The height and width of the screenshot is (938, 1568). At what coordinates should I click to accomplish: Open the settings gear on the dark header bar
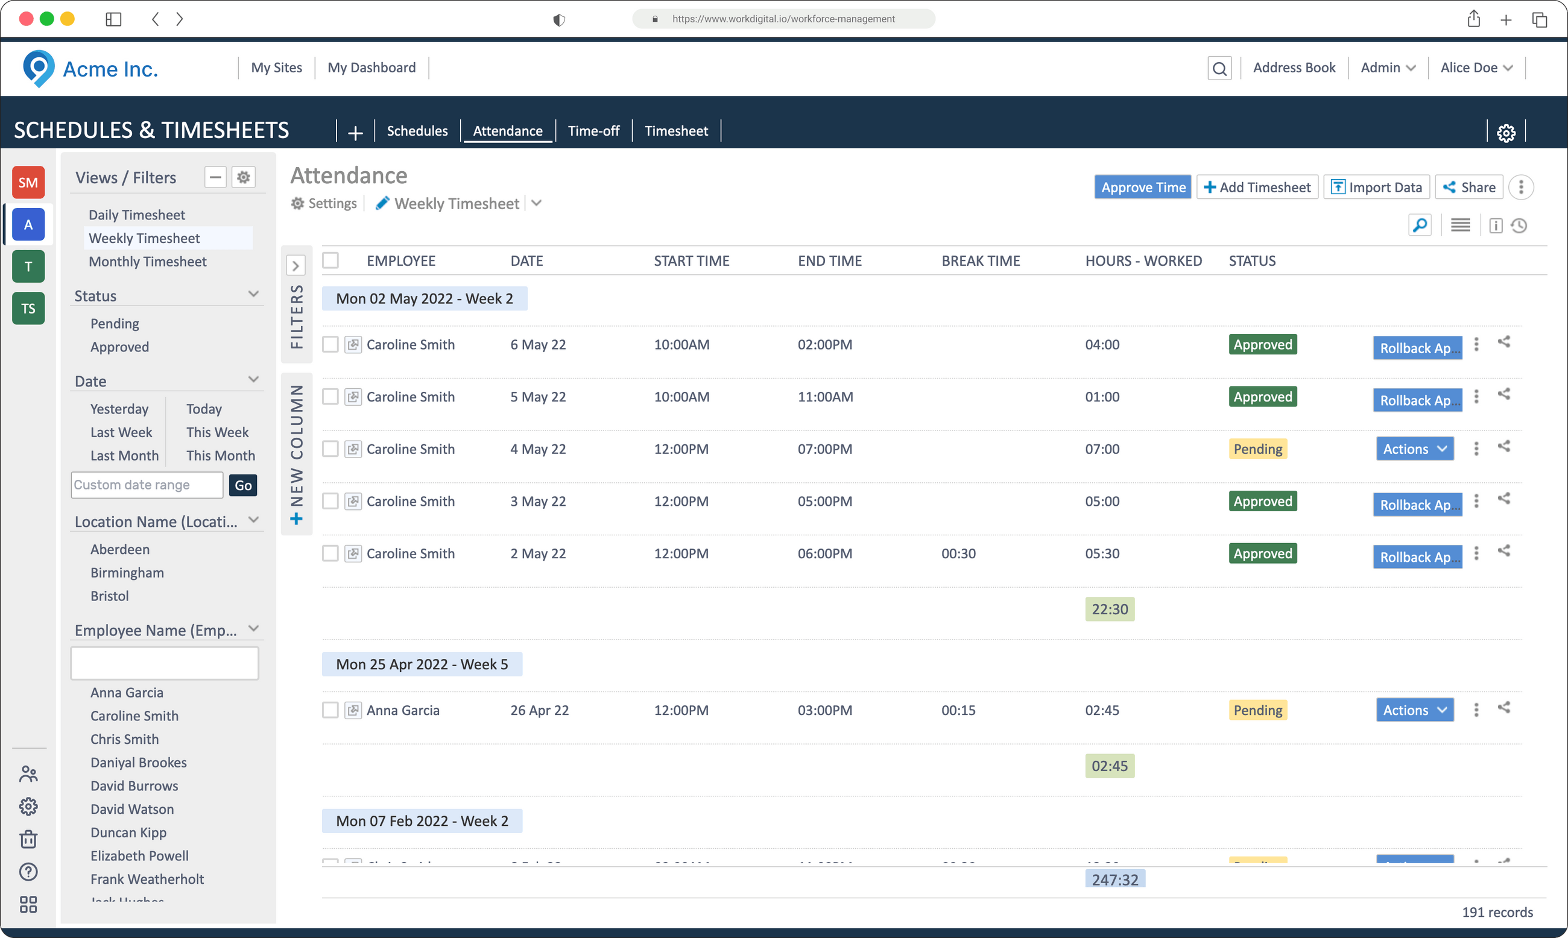click(x=1506, y=132)
